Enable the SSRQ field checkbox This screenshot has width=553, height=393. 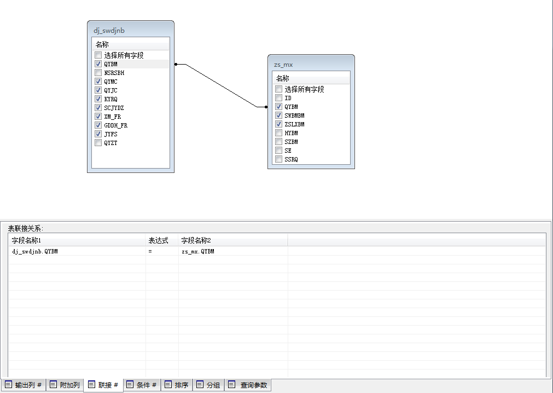click(x=279, y=159)
